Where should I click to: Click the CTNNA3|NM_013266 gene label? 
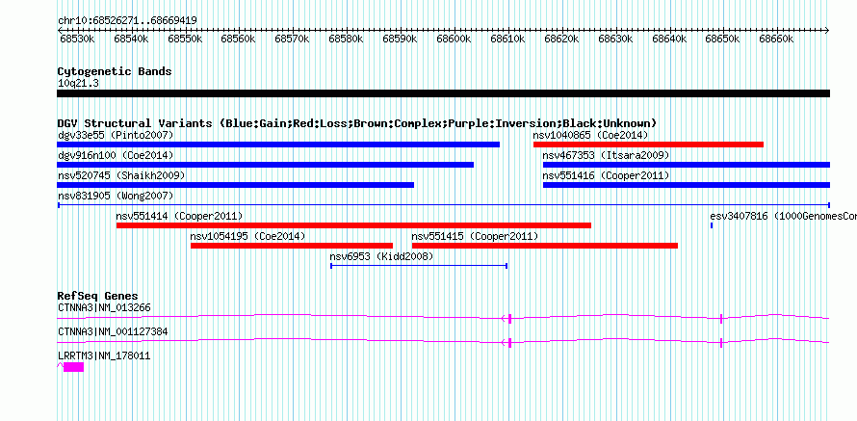tap(104, 308)
